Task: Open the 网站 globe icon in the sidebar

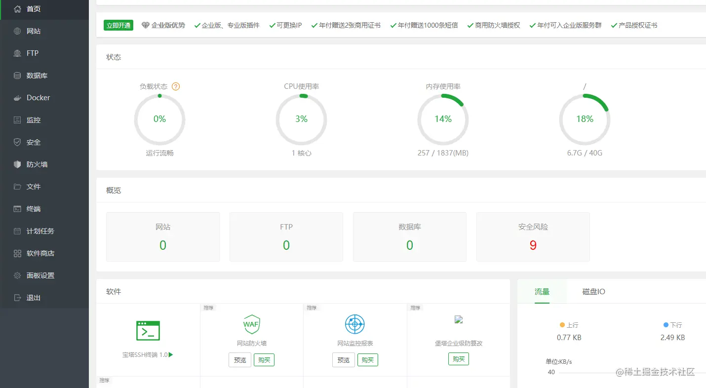Action: tap(17, 31)
